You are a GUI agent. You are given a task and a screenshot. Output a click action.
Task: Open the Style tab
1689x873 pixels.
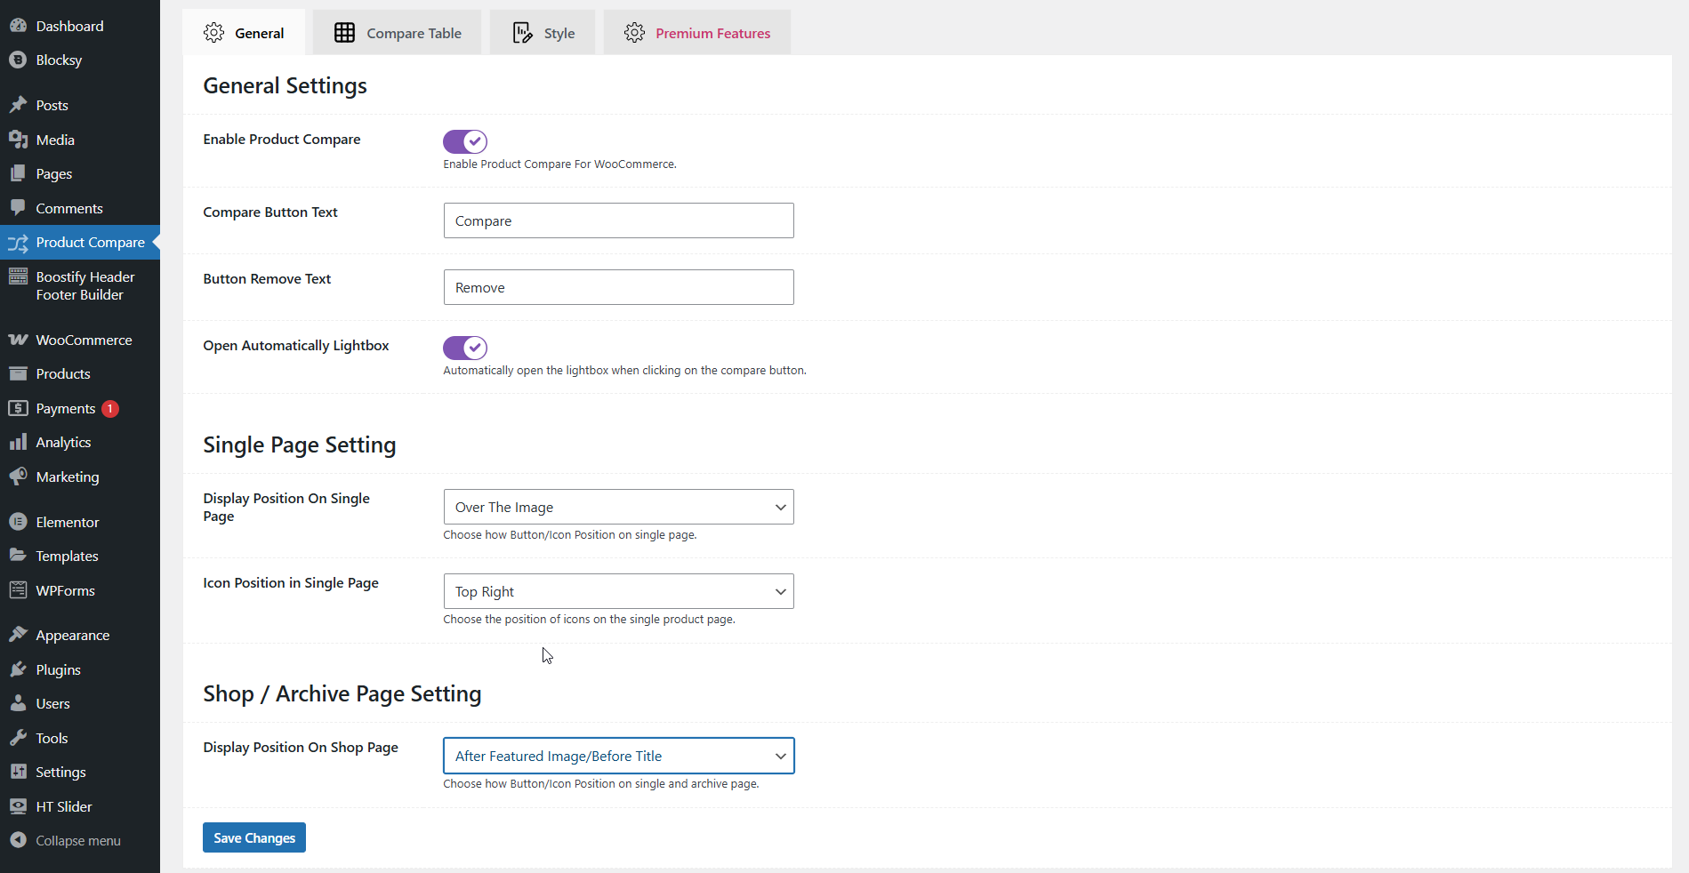tap(543, 33)
